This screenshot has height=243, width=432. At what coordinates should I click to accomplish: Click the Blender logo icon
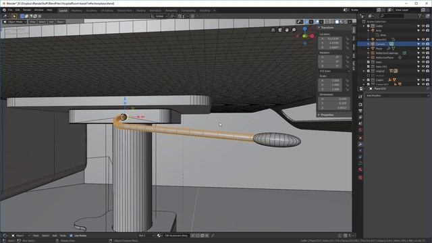4,10
